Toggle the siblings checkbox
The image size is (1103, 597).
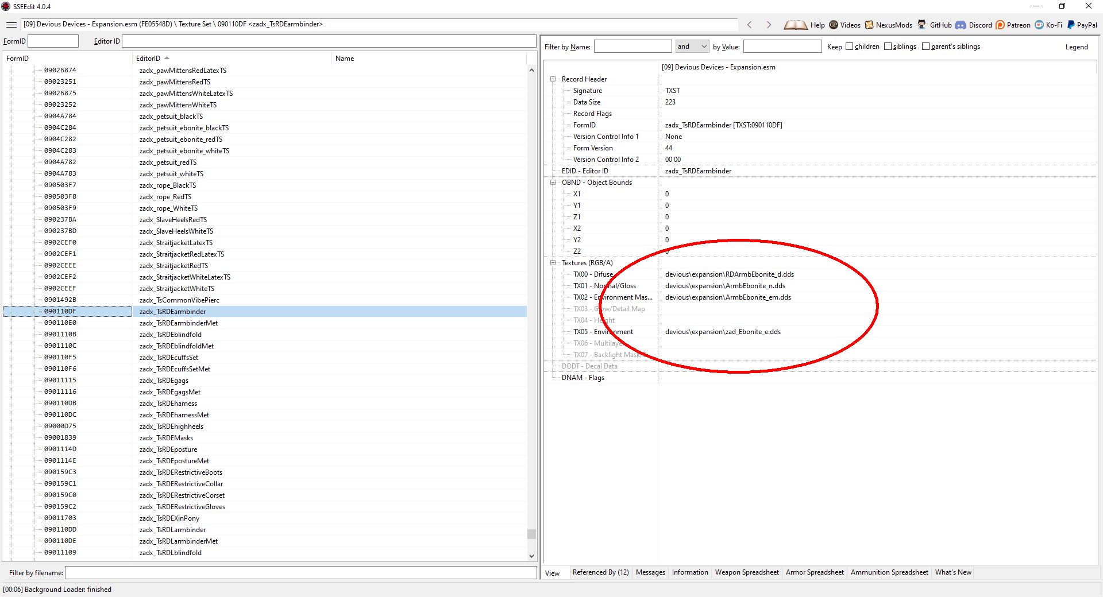pos(888,46)
